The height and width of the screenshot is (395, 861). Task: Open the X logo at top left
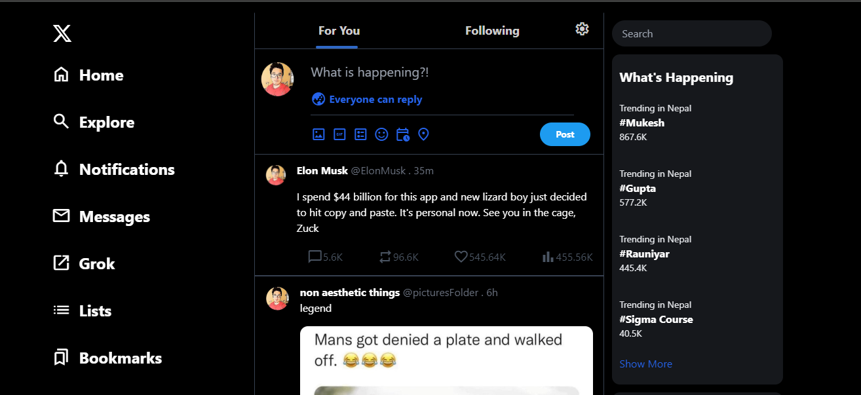(62, 33)
